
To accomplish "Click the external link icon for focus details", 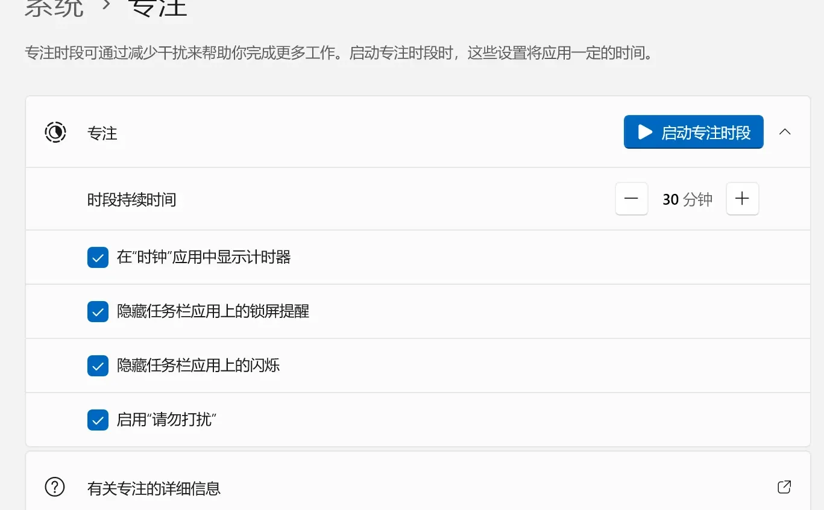I will 784,487.
